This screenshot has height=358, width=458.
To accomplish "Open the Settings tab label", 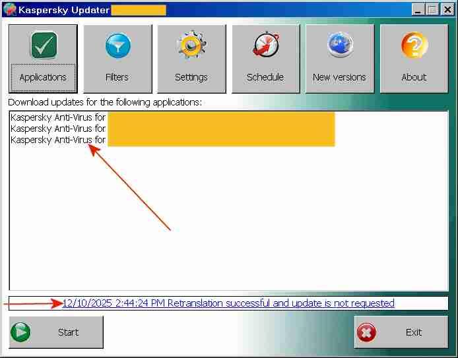I will (x=191, y=77).
